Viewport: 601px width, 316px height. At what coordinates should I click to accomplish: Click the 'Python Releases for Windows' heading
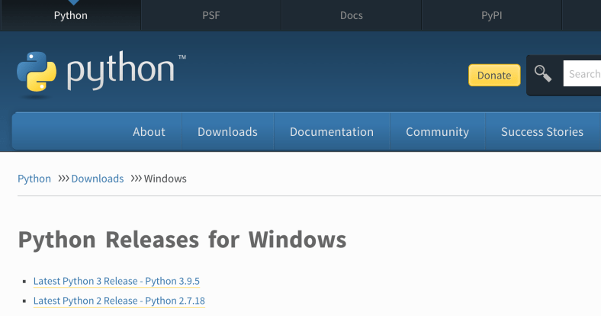point(182,240)
